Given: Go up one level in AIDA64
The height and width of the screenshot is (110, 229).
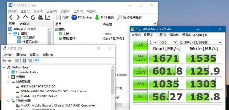Looking at the screenshot, I should pyautogui.click(x=26, y=17).
